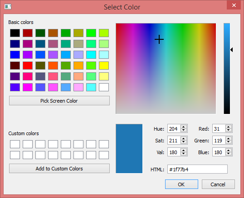This screenshot has width=244, height=198.
Task: Click the HTML hex color input field
Action: coord(197,169)
